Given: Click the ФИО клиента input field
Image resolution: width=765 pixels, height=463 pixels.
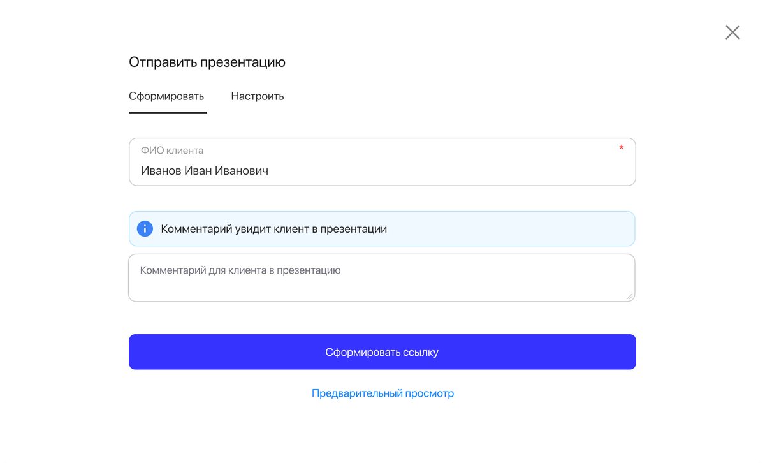Looking at the screenshot, I should [x=382, y=162].
